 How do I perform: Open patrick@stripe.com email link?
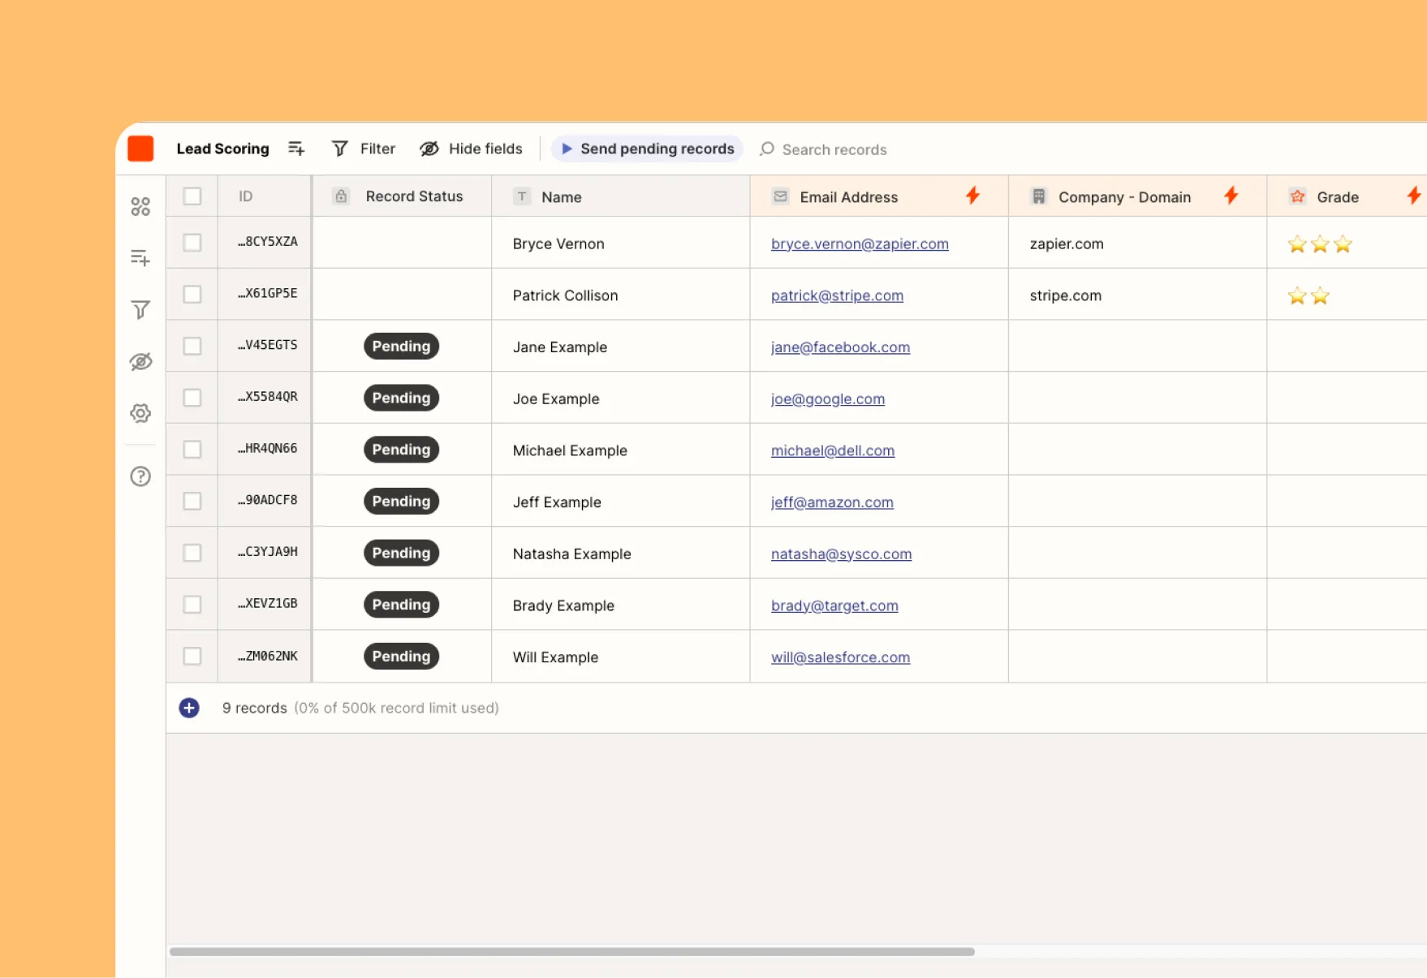pyautogui.click(x=837, y=295)
